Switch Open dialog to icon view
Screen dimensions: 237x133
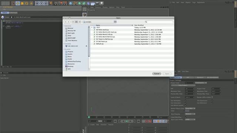73,22
